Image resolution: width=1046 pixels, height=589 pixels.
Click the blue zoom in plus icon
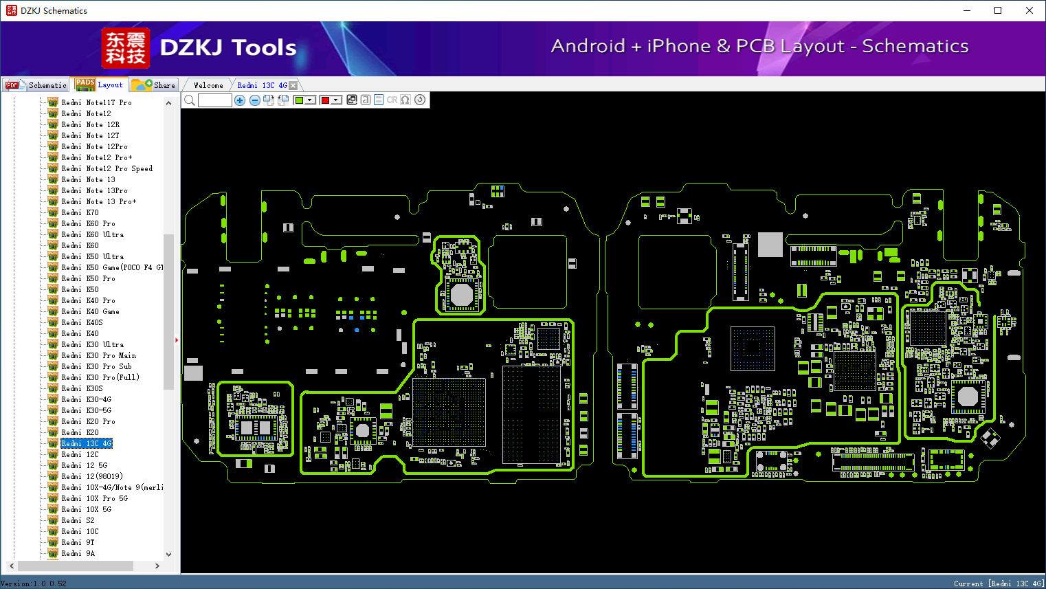[x=240, y=100]
